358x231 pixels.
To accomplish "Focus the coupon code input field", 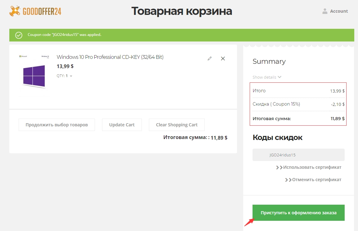I will point(298,155).
